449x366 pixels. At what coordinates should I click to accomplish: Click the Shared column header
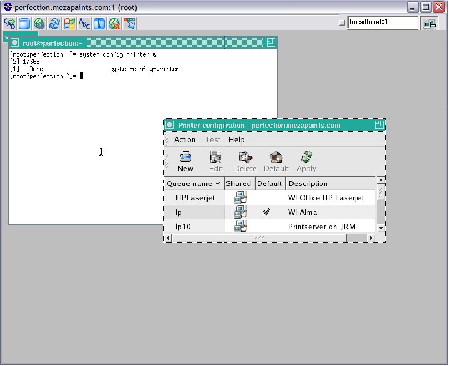240,183
